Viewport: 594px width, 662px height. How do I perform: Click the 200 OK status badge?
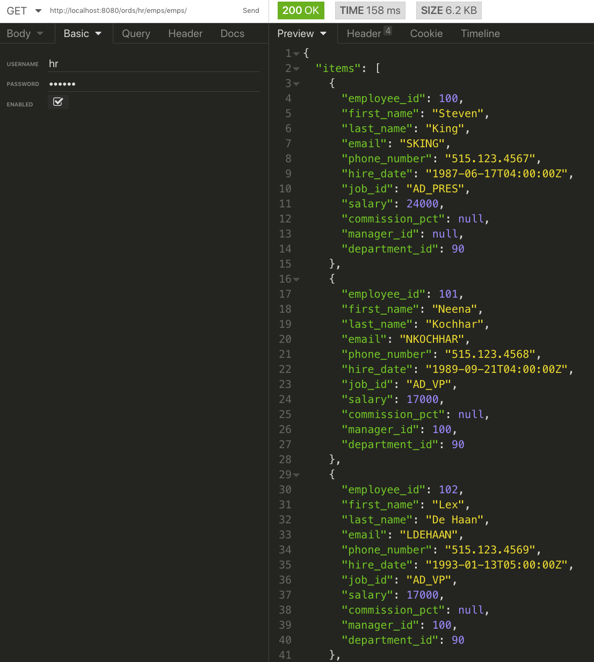(x=301, y=11)
